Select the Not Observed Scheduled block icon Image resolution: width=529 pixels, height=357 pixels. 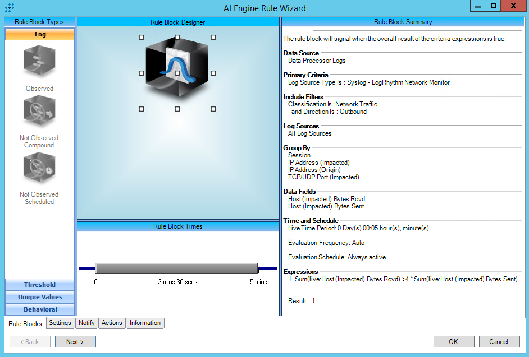(39, 168)
